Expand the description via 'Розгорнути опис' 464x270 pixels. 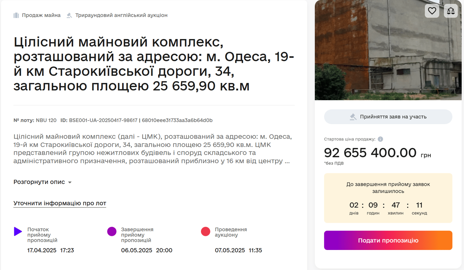point(39,182)
